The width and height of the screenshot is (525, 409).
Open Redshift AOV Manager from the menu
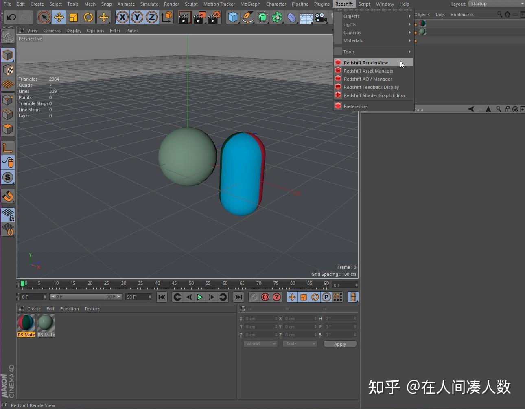pyautogui.click(x=367, y=79)
